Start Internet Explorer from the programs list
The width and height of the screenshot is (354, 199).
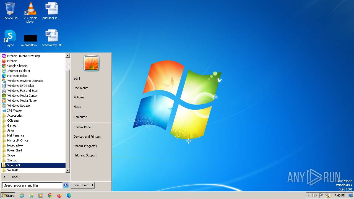[33, 71]
